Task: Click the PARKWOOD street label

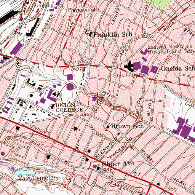Action: coord(121,148)
